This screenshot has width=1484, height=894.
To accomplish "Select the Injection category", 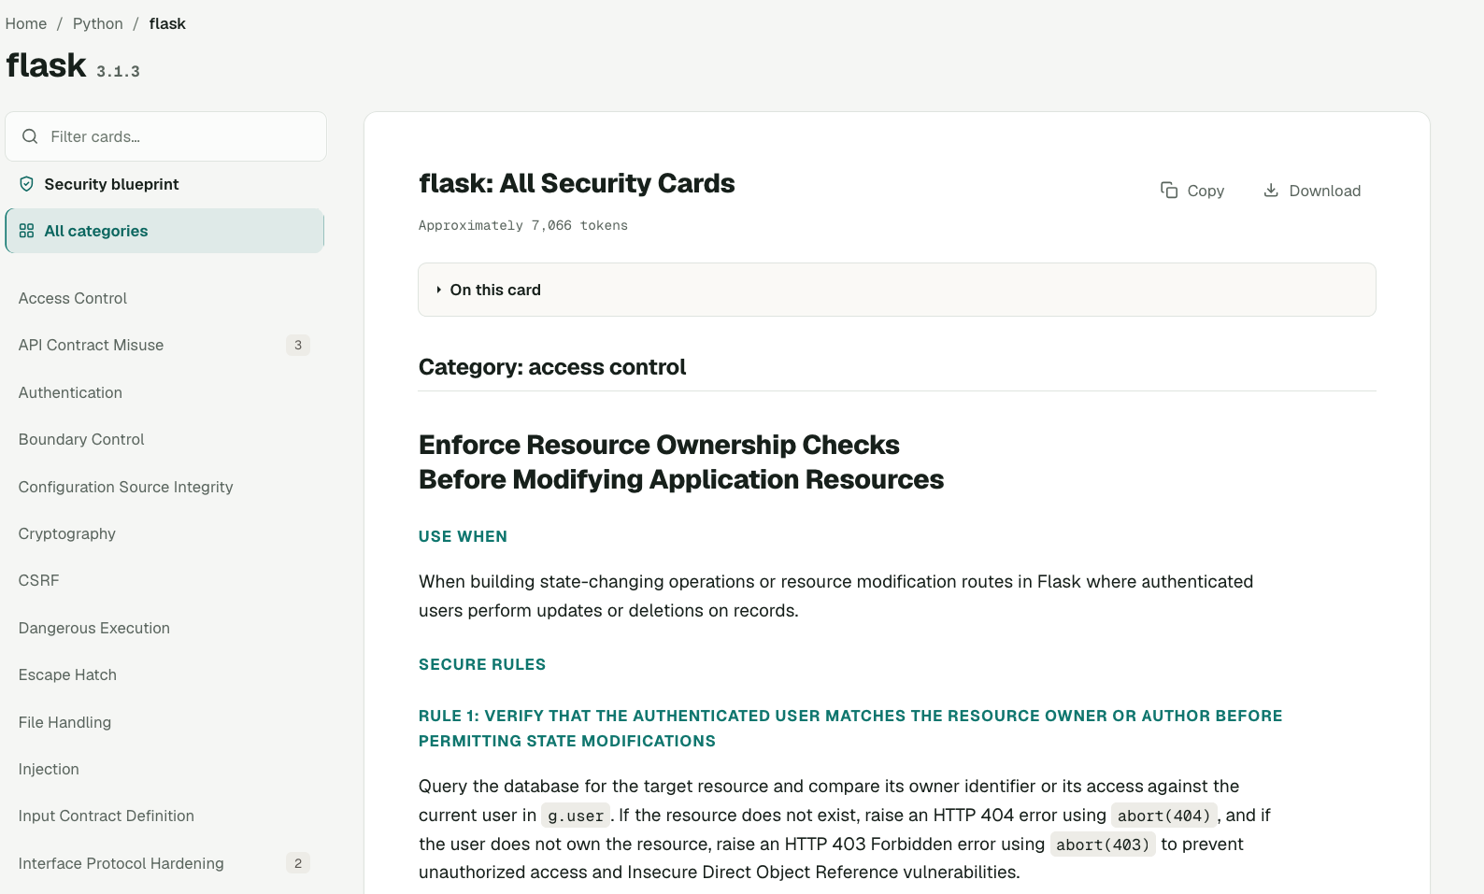I will 49,769.
